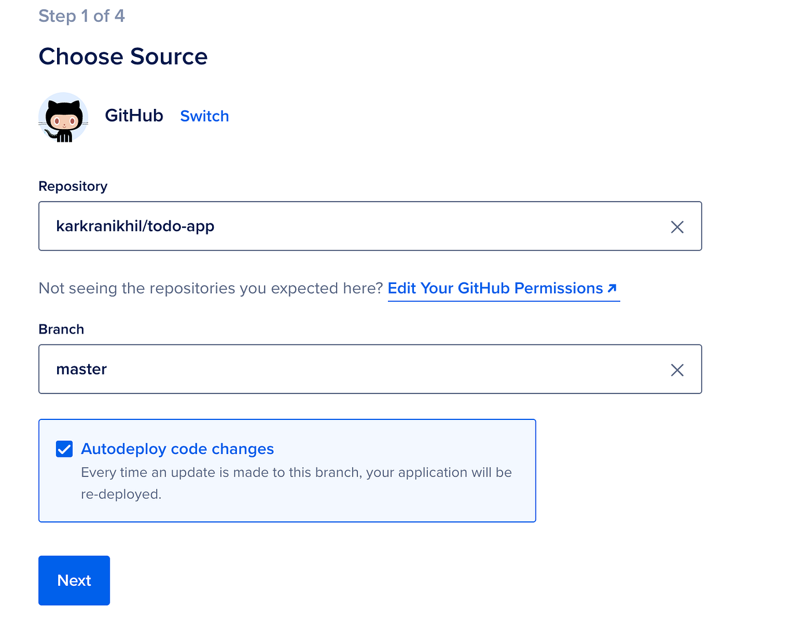Select the karkranikhil/todo-app repository value
The image size is (807, 621).
click(x=135, y=226)
